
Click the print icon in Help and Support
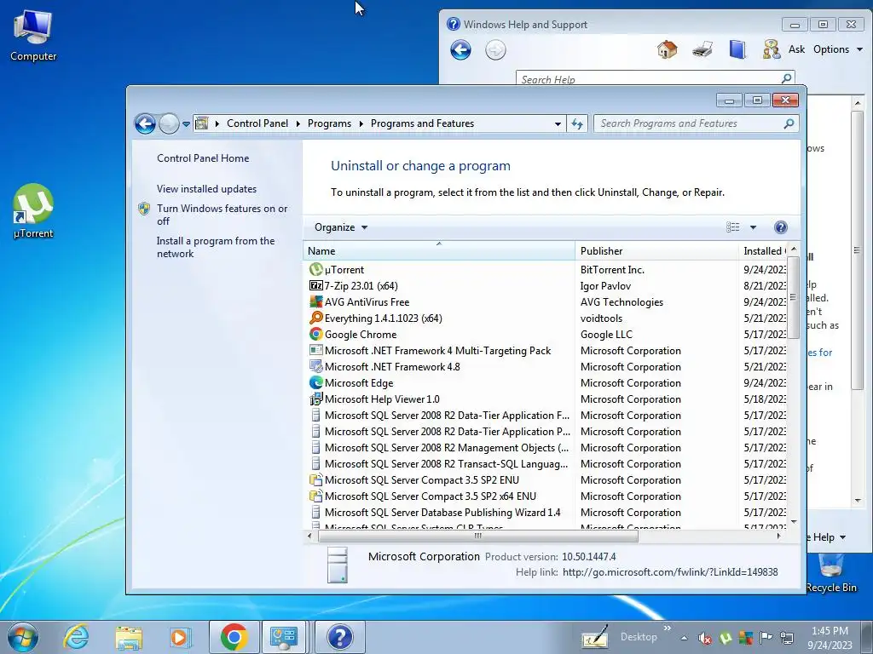(x=702, y=49)
